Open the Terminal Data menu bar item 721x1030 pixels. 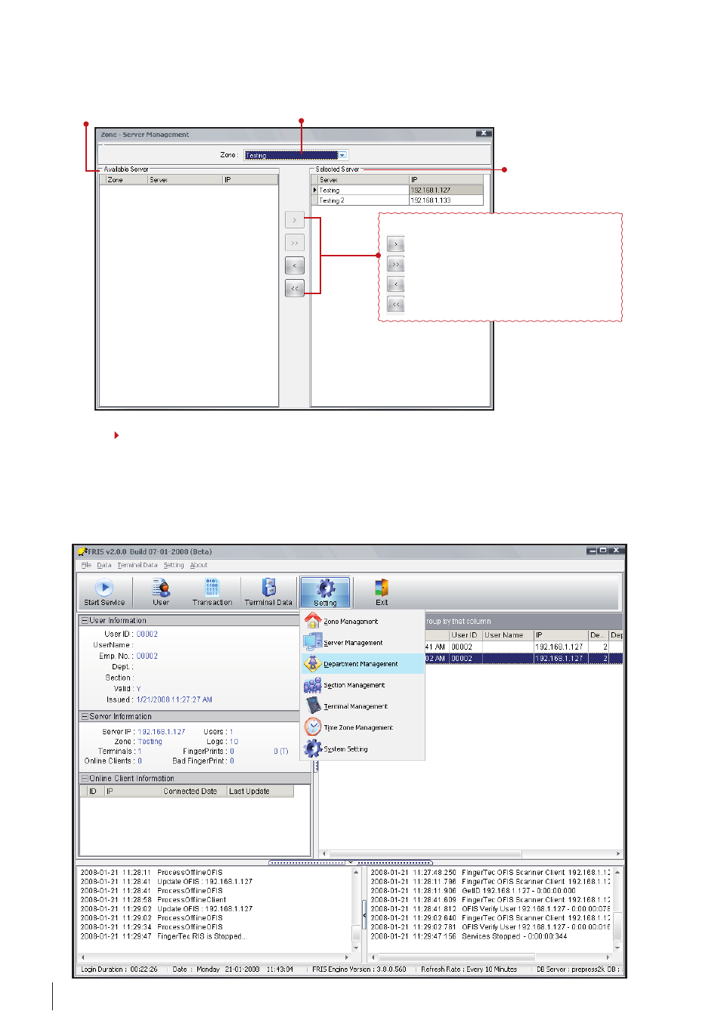coord(138,565)
